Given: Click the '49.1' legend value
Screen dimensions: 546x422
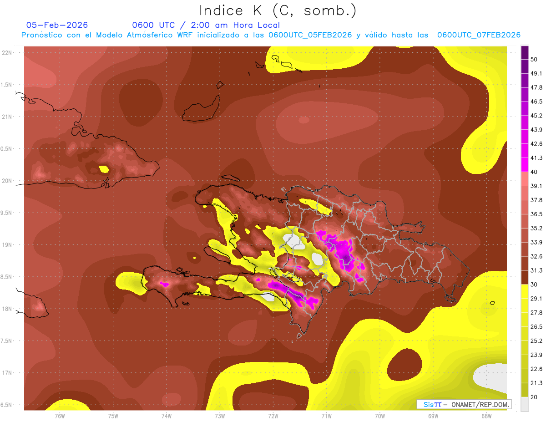Looking at the screenshot, I should coord(536,73).
